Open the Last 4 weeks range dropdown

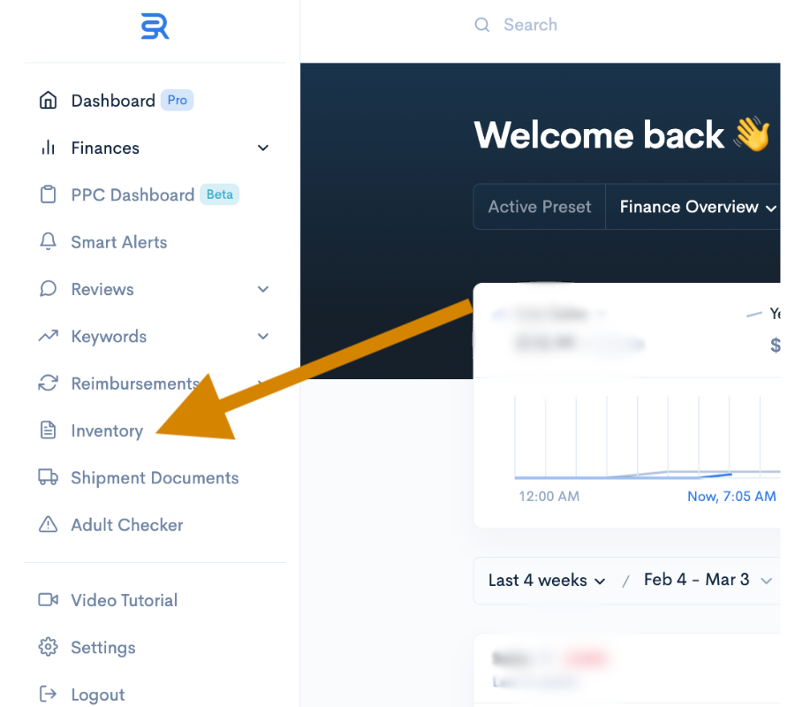click(547, 581)
